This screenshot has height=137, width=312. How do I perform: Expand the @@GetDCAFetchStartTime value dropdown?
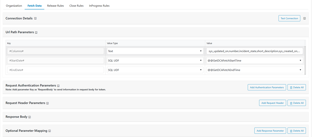254,61
